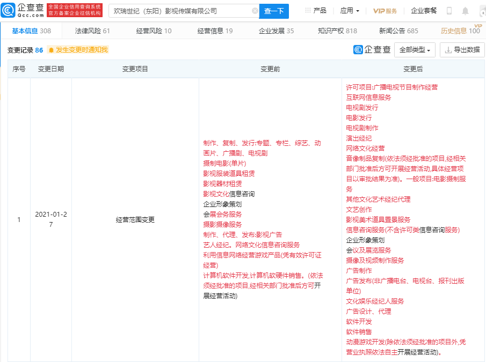The width and height of the screenshot is (486, 362).
Task: Open the mobile phone app icon
Action: (449, 11)
